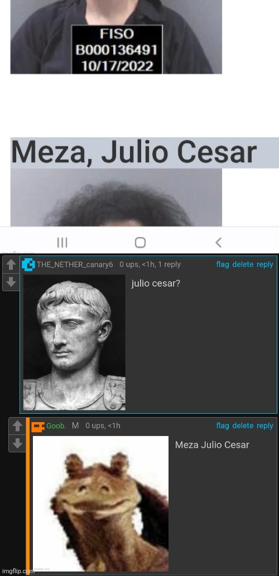The width and height of the screenshot is (279, 576).
Task: Tap the Android recent apps icon
Action: click(62, 243)
